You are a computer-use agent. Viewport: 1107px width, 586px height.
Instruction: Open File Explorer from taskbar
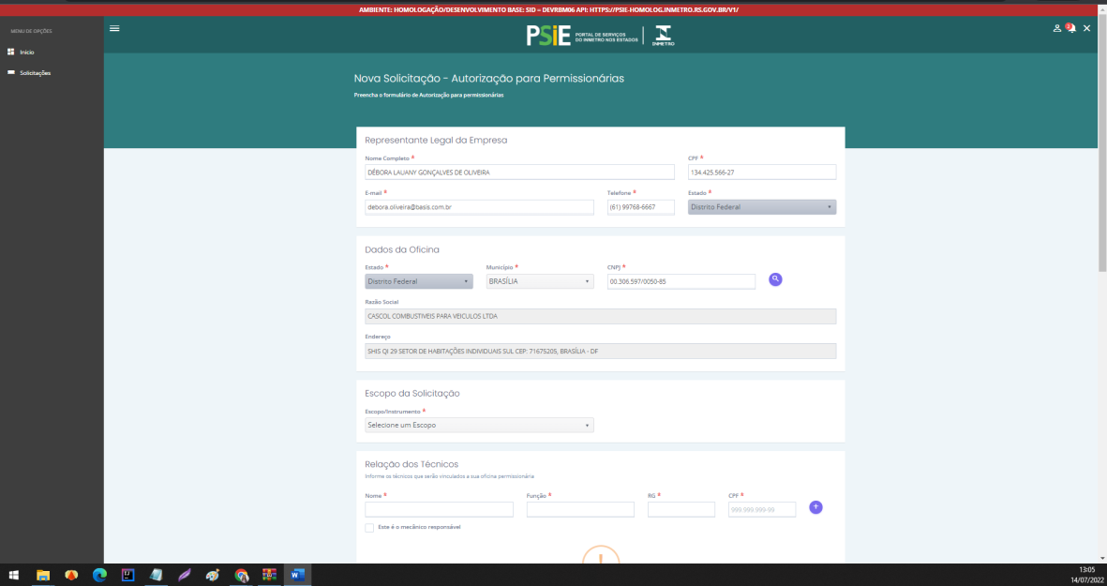click(43, 575)
